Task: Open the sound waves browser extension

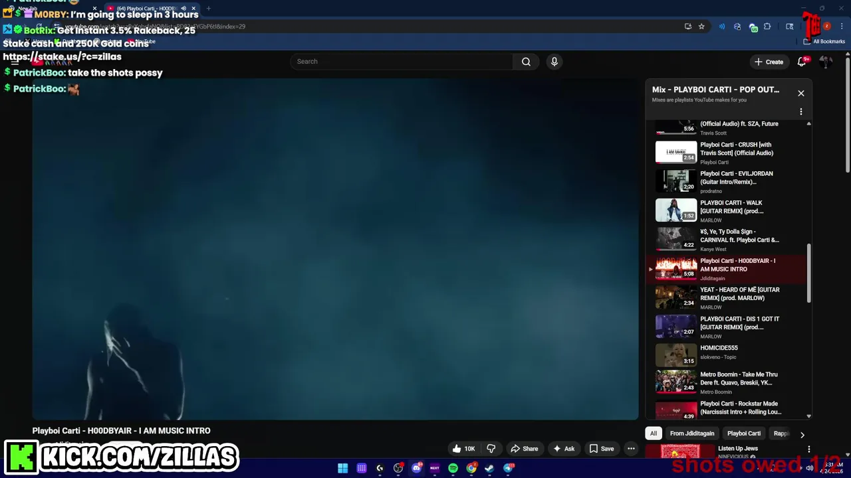Action: 722,27
